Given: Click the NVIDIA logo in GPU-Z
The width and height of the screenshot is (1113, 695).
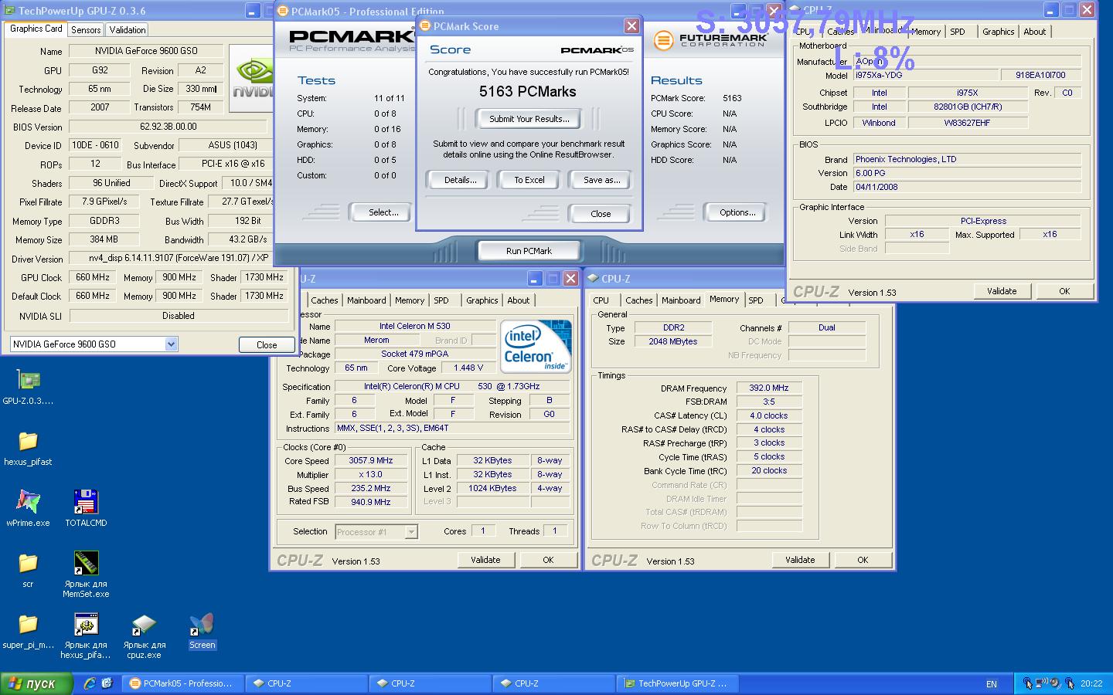Looking at the screenshot, I should (x=252, y=78).
